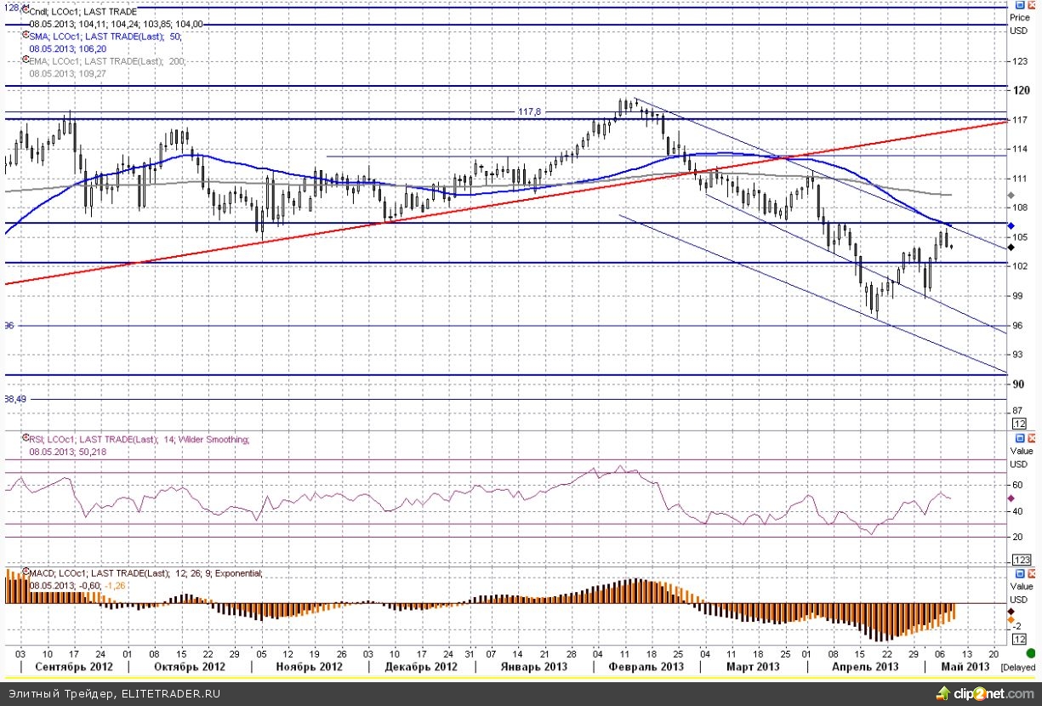The width and height of the screenshot is (1042, 706).
Task: Click the info icon next to the EMA 200 label
Action: (x=24, y=61)
